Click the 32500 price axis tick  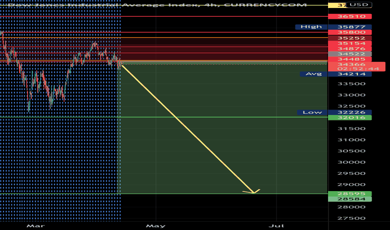coord(351,106)
